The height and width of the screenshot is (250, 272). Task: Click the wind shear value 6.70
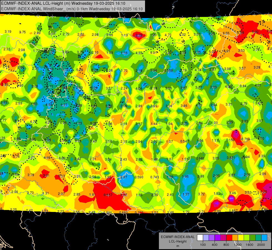pos(62,158)
